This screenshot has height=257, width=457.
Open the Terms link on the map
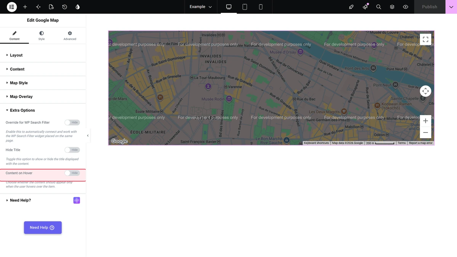point(402,143)
